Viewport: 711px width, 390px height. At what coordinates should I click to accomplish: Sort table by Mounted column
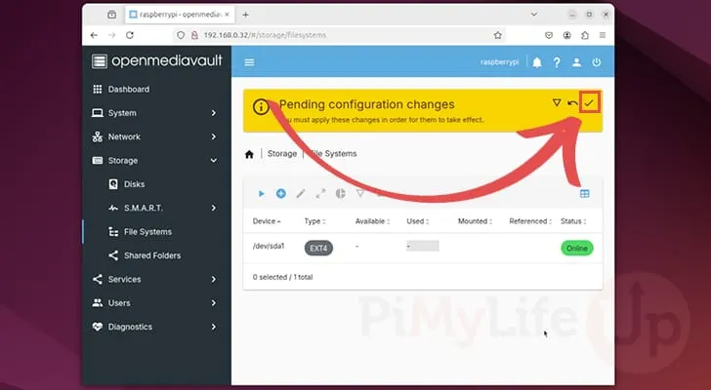[x=475, y=221]
